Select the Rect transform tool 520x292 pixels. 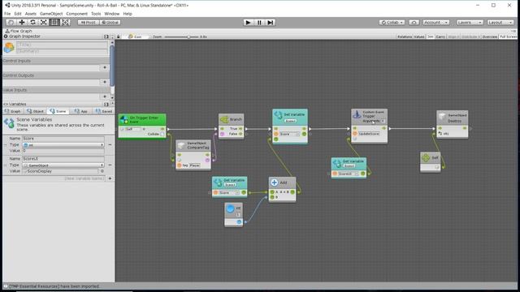54,22
